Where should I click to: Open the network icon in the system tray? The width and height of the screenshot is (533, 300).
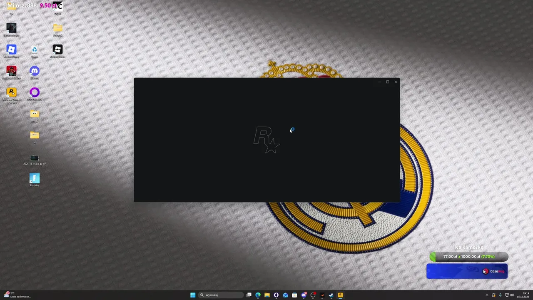pyautogui.click(x=506, y=295)
